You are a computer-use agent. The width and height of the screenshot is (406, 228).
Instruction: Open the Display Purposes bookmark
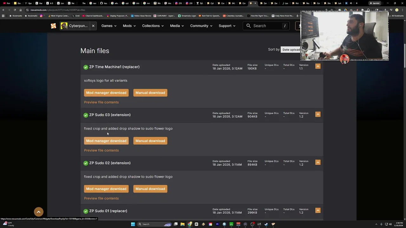coord(117,16)
